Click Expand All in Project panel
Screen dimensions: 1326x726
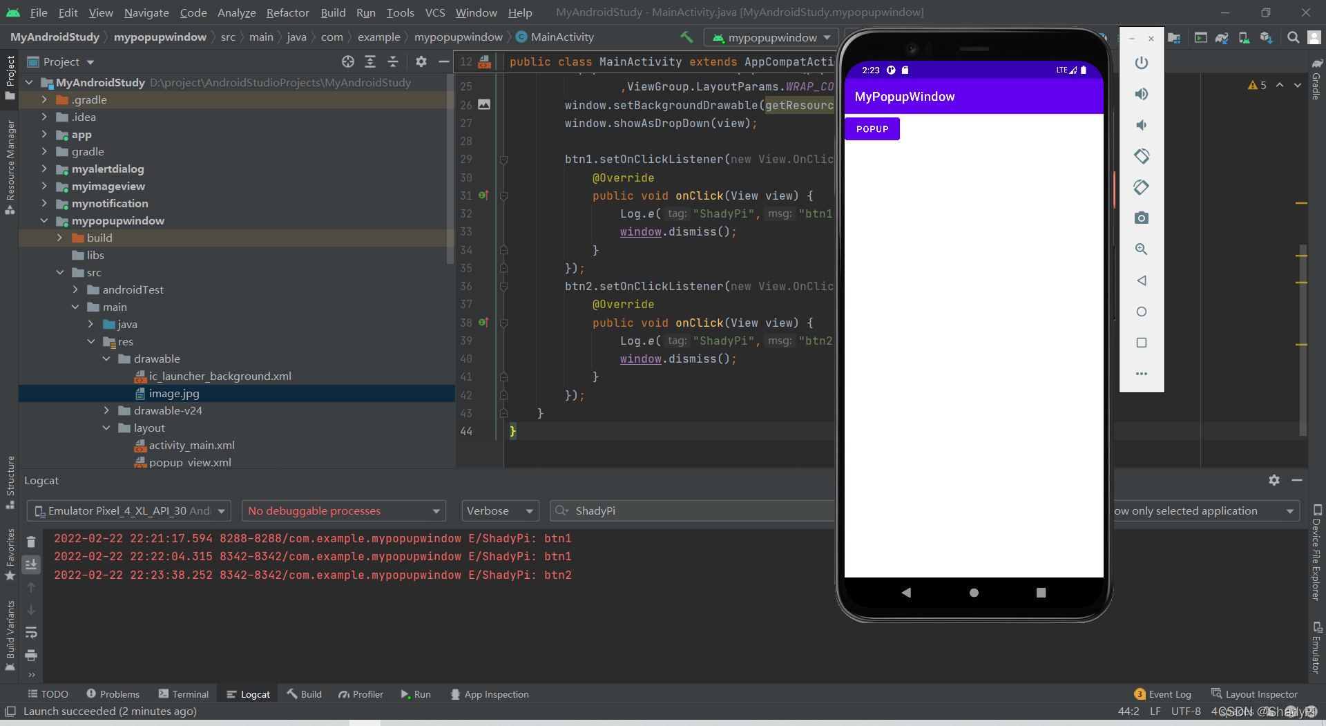click(x=370, y=61)
